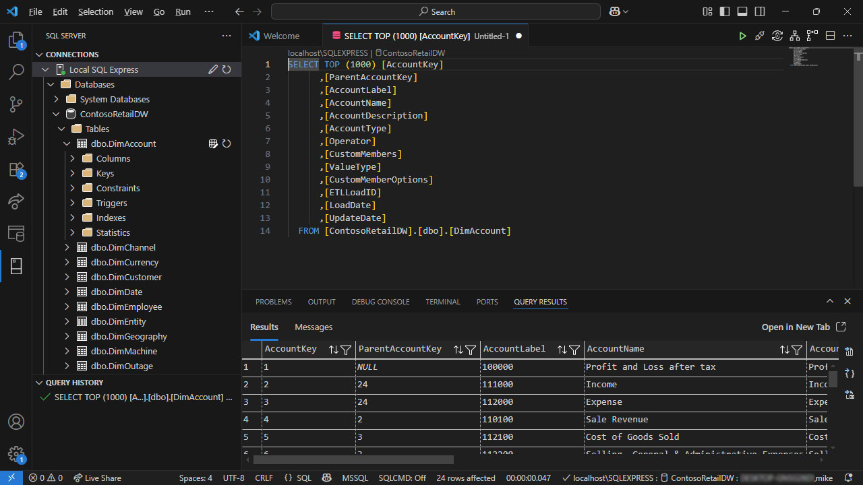Viewport: 863px width, 485px height.
Task: Open the Run and Debug view
Action: 16,137
